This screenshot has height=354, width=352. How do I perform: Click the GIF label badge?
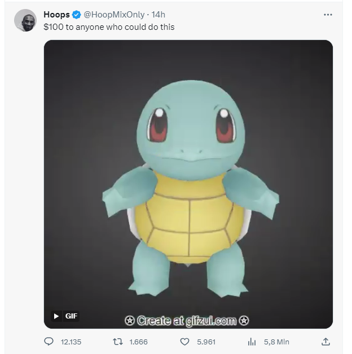point(71,316)
